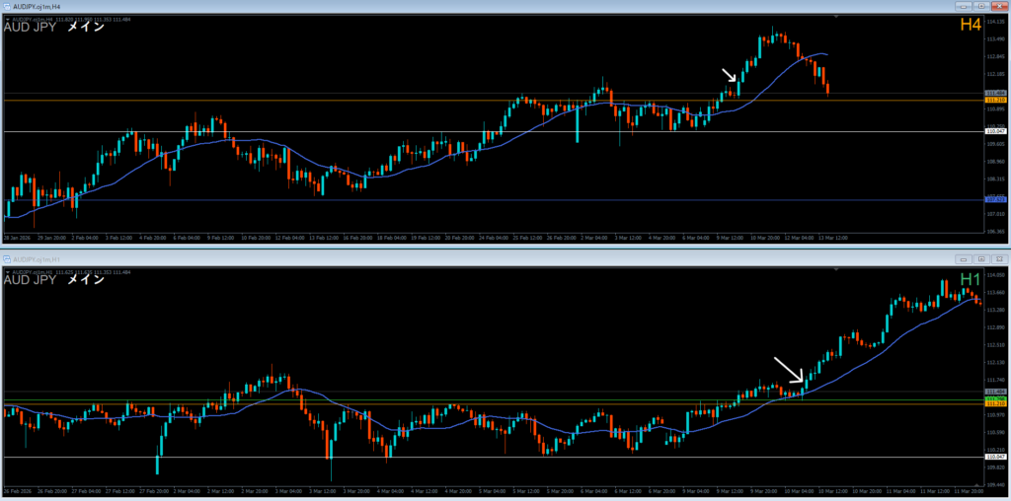Screen dimensions: 1011x501
Task: Click the green H1 timeframe label
Action: coord(969,280)
